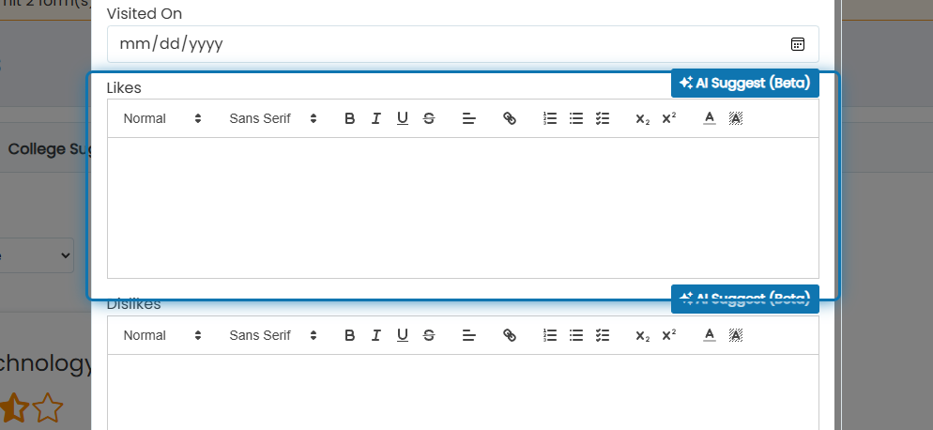
Task: Open the Sans Serif font dropdown in Likes
Action: pos(272,118)
